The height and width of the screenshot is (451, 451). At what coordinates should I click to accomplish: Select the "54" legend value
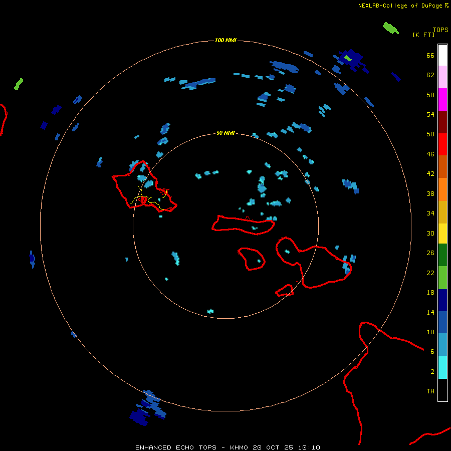click(430, 114)
